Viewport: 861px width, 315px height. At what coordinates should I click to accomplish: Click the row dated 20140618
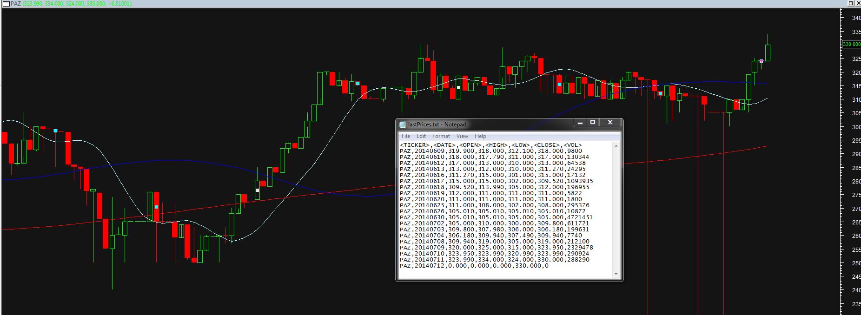click(x=494, y=187)
